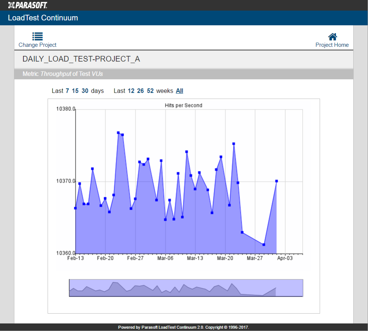Click the Change Project list icon
Image resolution: width=368 pixels, height=331 pixels.
point(37,36)
